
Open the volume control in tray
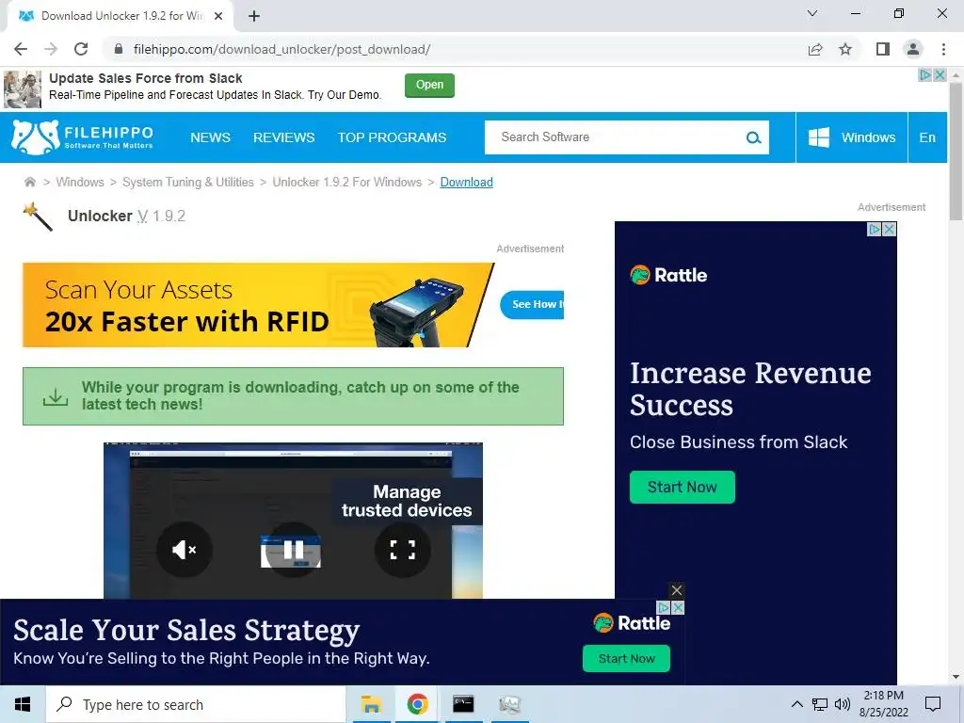[x=843, y=704]
